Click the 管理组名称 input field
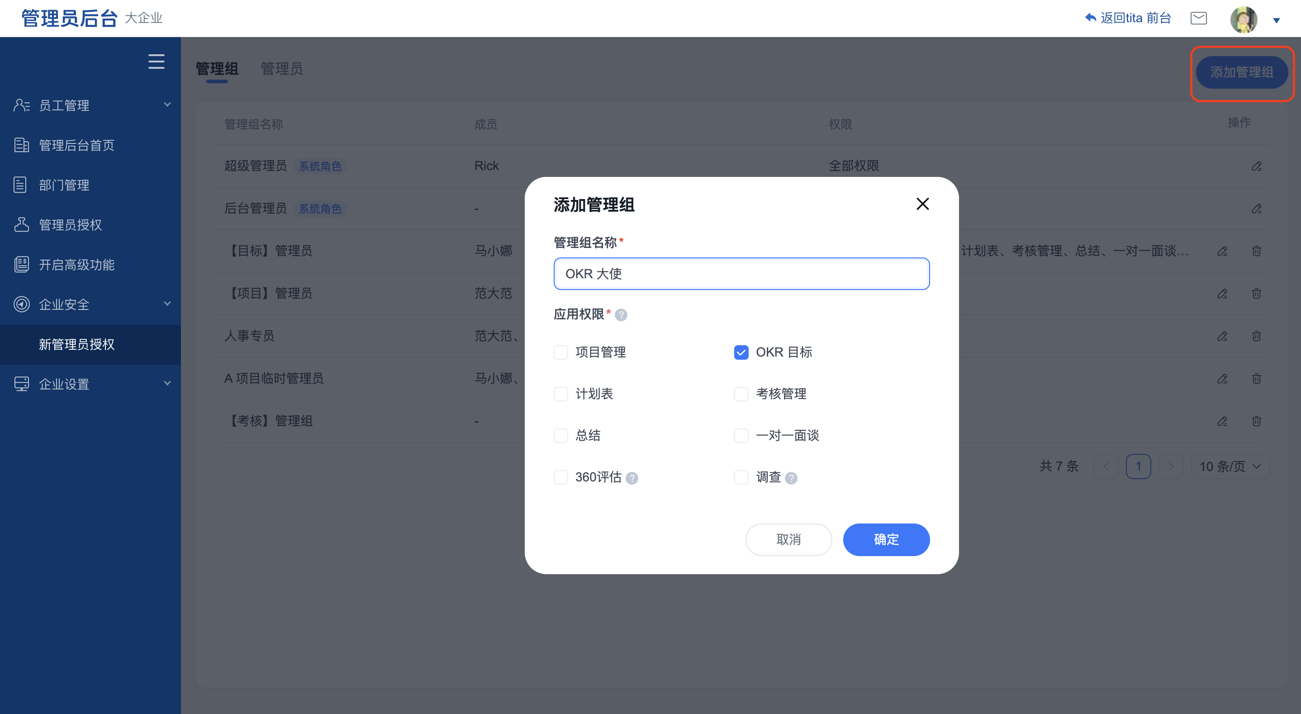This screenshot has width=1301, height=714. tap(741, 274)
